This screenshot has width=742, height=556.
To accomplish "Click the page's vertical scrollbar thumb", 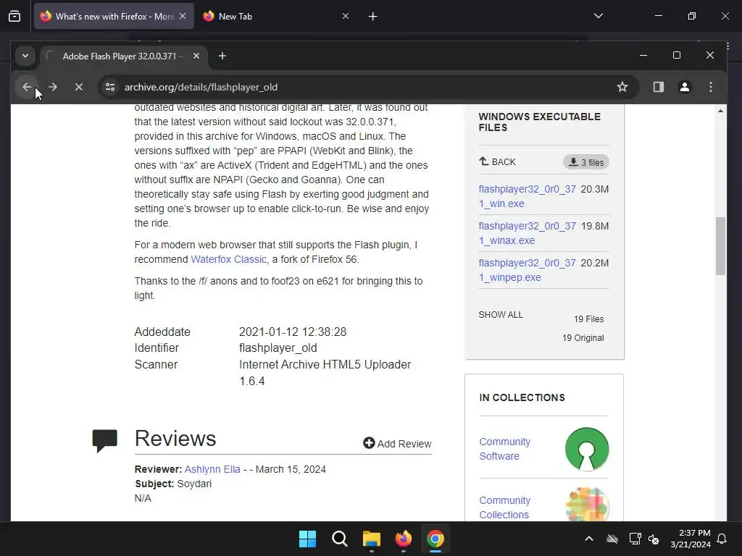I will [x=720, y=246].
